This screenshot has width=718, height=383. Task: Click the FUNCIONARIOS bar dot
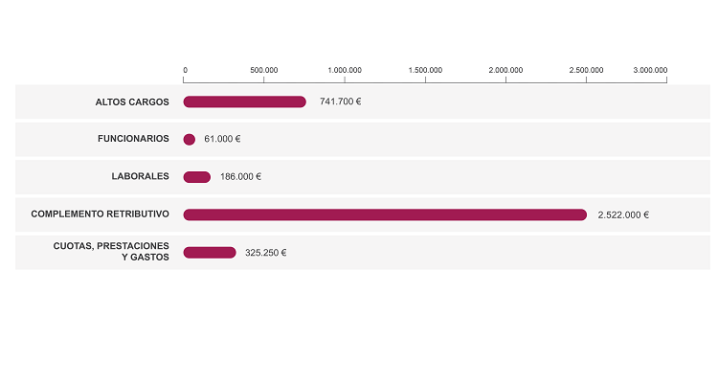tap(189, 139)
